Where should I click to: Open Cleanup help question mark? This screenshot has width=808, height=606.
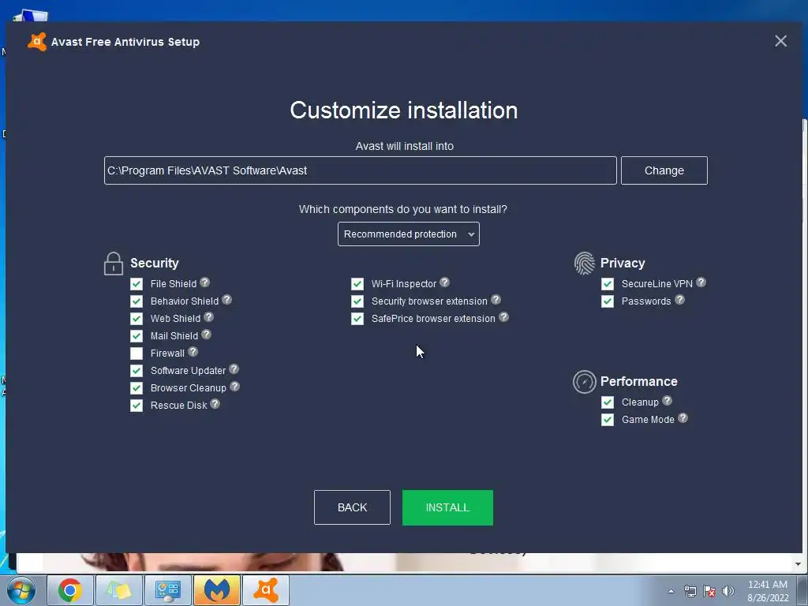pos(667,401)
